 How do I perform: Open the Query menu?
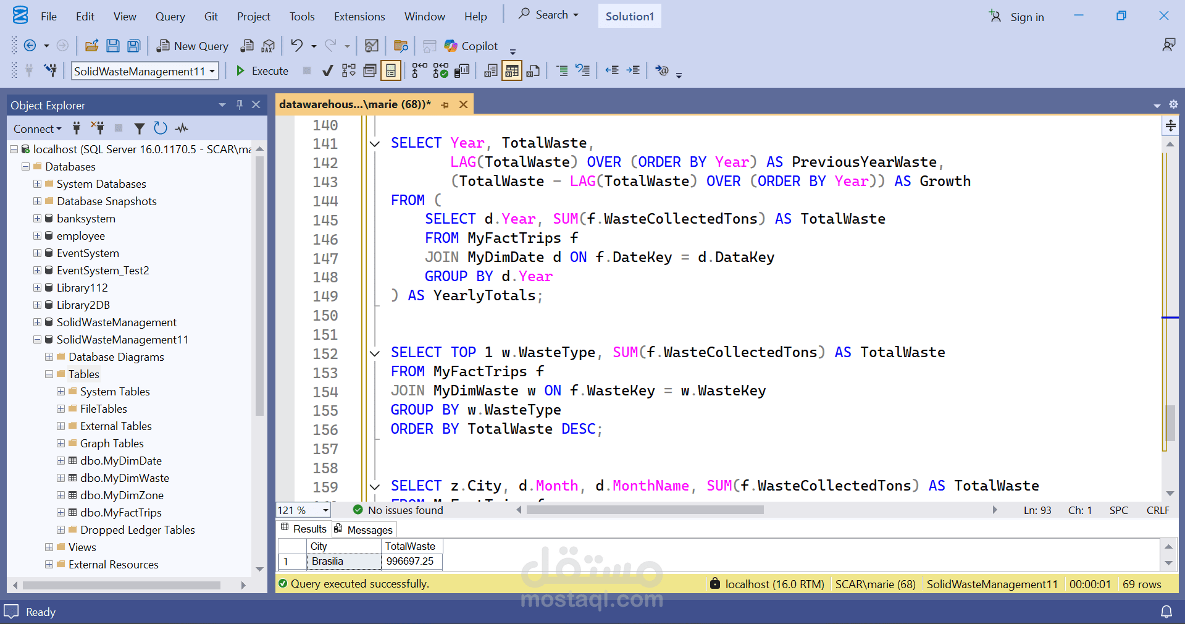170,16
